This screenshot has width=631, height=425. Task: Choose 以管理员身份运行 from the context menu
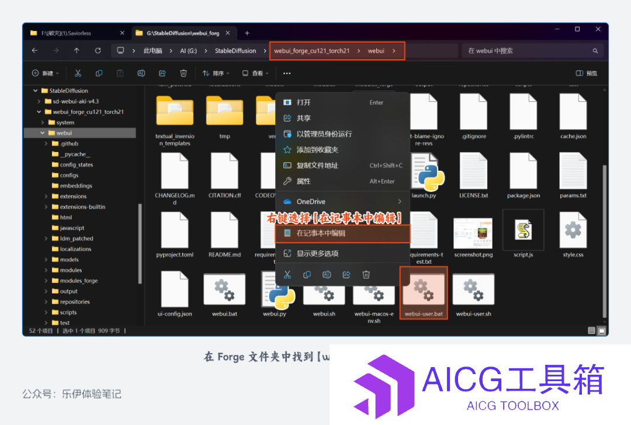(342, 134)
